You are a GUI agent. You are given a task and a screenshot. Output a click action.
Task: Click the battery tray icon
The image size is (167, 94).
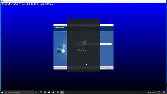coord(151,92)
